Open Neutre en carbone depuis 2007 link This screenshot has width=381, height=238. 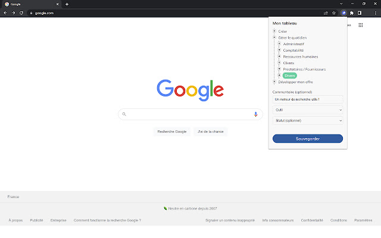pos(190,208)
